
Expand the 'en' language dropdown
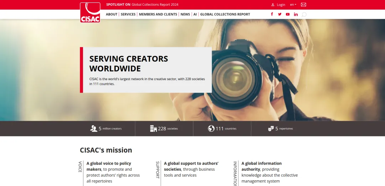pyautogui.click(x=293, y=5)
